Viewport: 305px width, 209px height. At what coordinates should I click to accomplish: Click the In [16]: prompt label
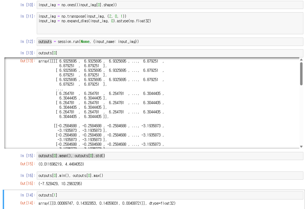[28, 175]
